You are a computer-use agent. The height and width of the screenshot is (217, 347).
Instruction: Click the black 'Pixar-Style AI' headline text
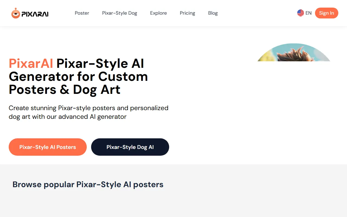coord(100,63)
